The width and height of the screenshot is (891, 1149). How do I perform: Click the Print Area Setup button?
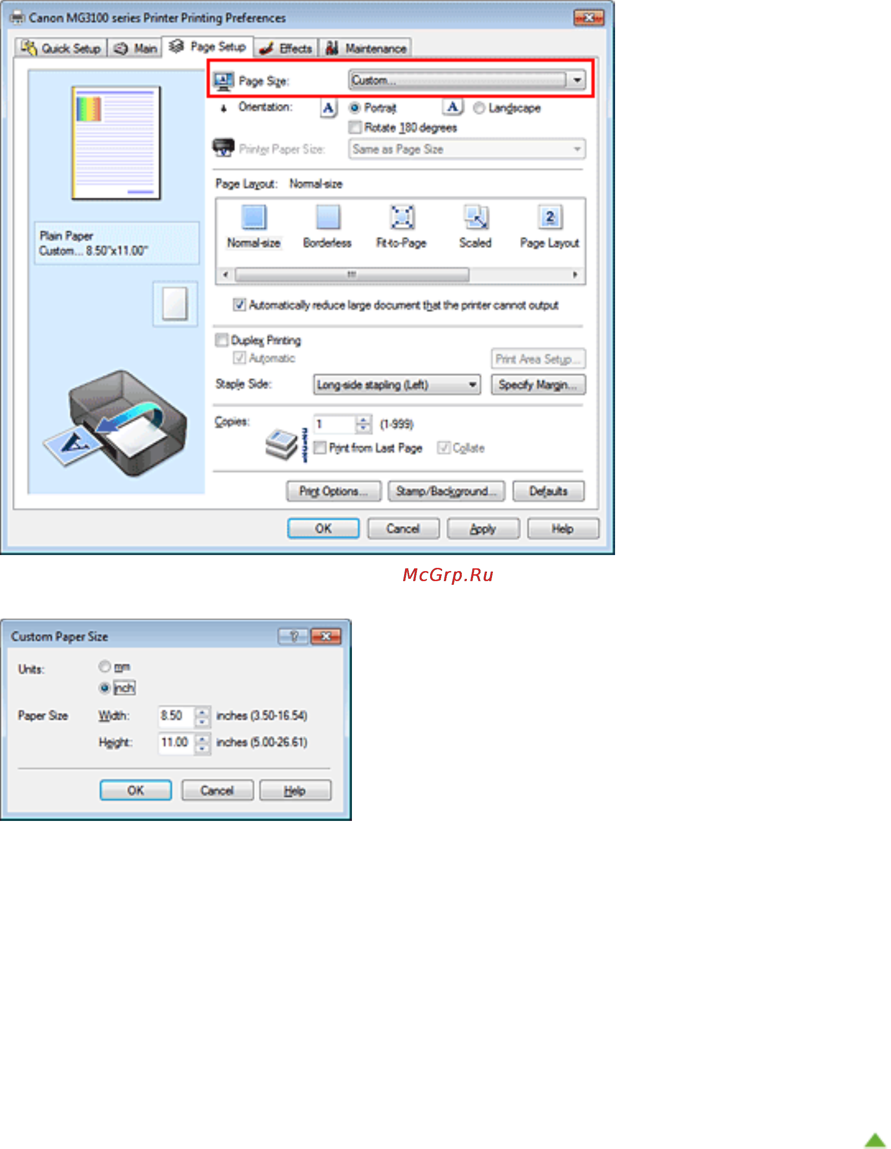point(538,359)
